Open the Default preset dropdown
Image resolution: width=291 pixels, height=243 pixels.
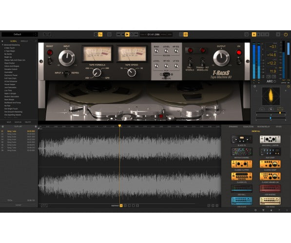19,34
